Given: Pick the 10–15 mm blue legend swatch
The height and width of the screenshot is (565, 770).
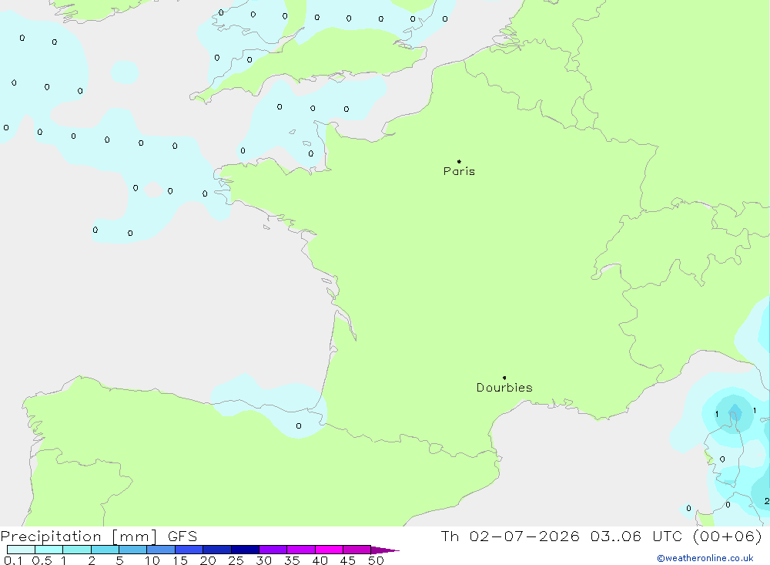Looking at the screenshot, I should (x=161, y=550).
